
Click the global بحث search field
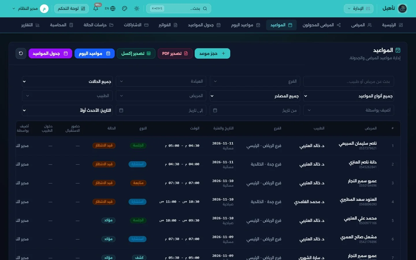coord(179,9)
